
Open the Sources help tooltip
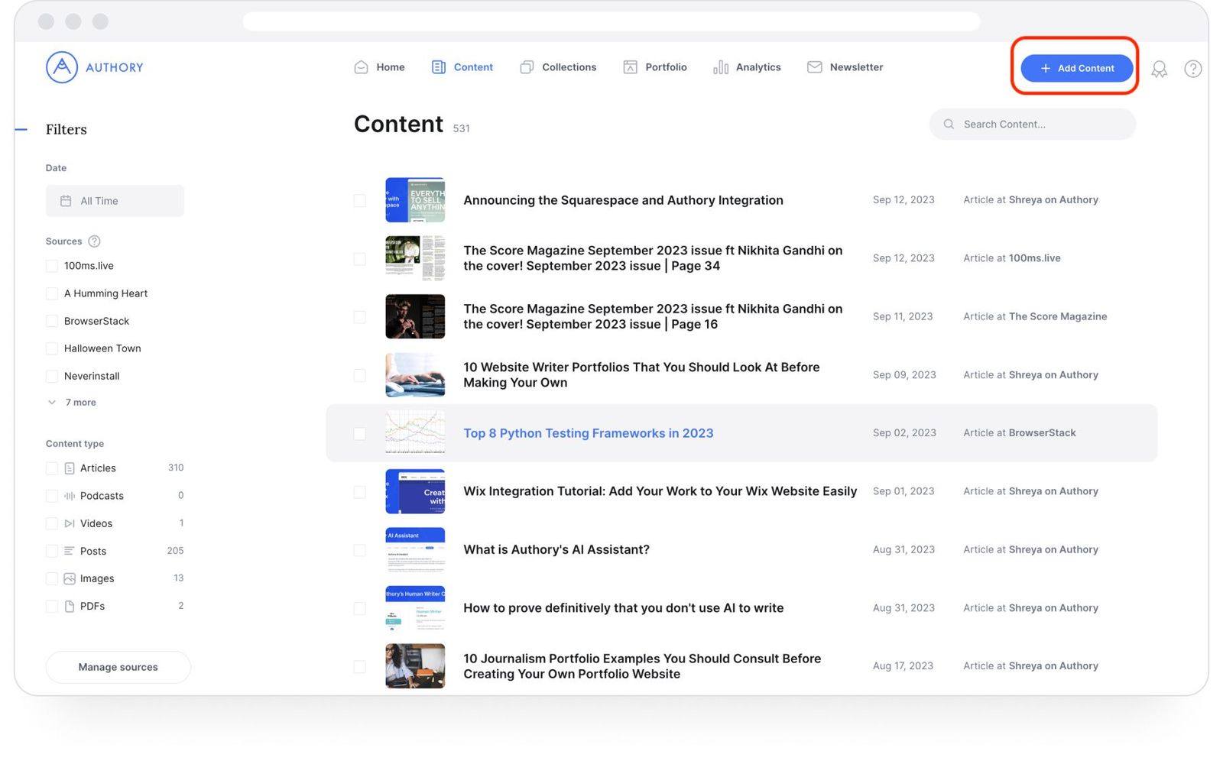pos(94,241)
